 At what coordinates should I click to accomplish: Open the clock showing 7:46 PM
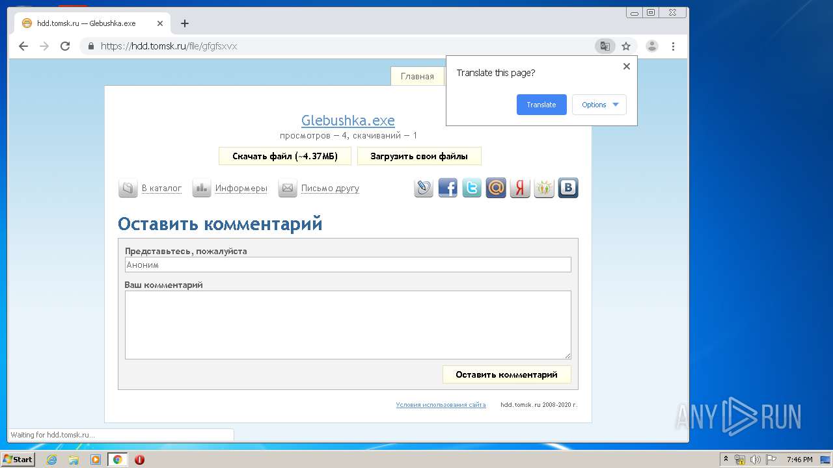(x=800, y=460)
